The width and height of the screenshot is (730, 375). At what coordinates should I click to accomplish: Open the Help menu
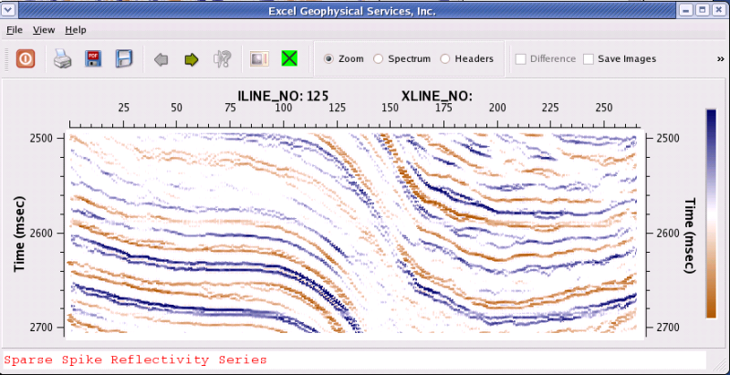coord(76,30)
